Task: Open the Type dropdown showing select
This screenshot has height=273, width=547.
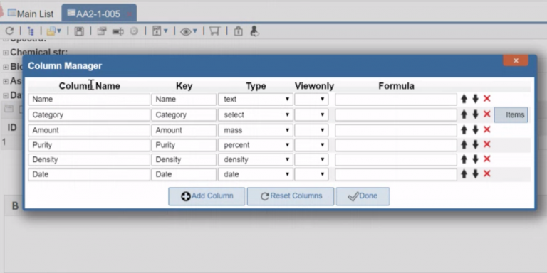Action: coord(256,115)
